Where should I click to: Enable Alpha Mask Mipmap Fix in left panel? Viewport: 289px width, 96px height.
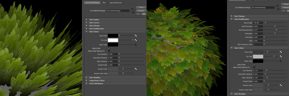pos(109,51)
